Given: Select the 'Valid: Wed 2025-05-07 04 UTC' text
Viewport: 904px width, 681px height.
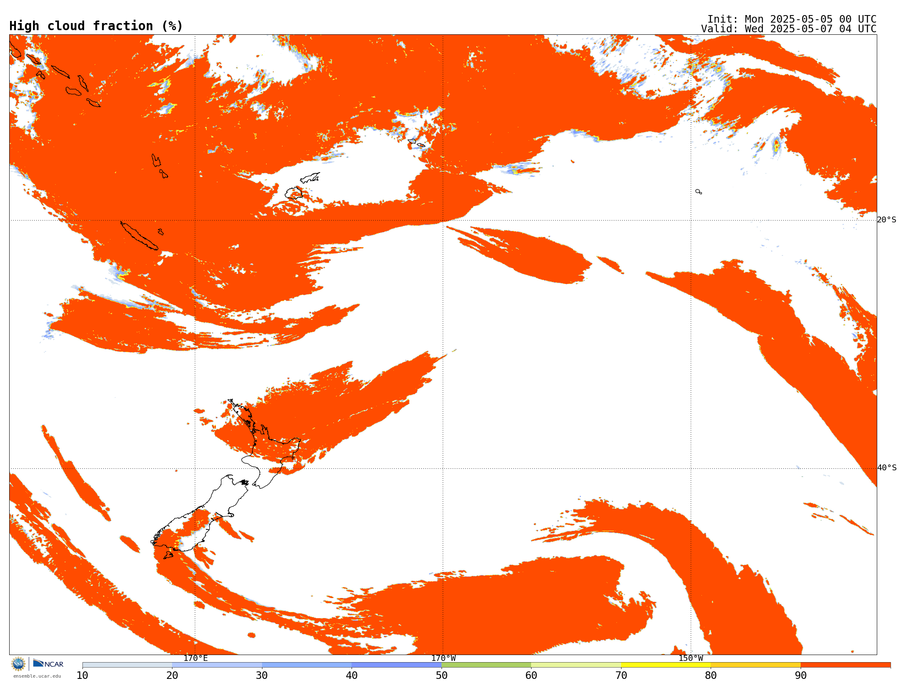Looking at the screenshot, I should click(788, 29).
